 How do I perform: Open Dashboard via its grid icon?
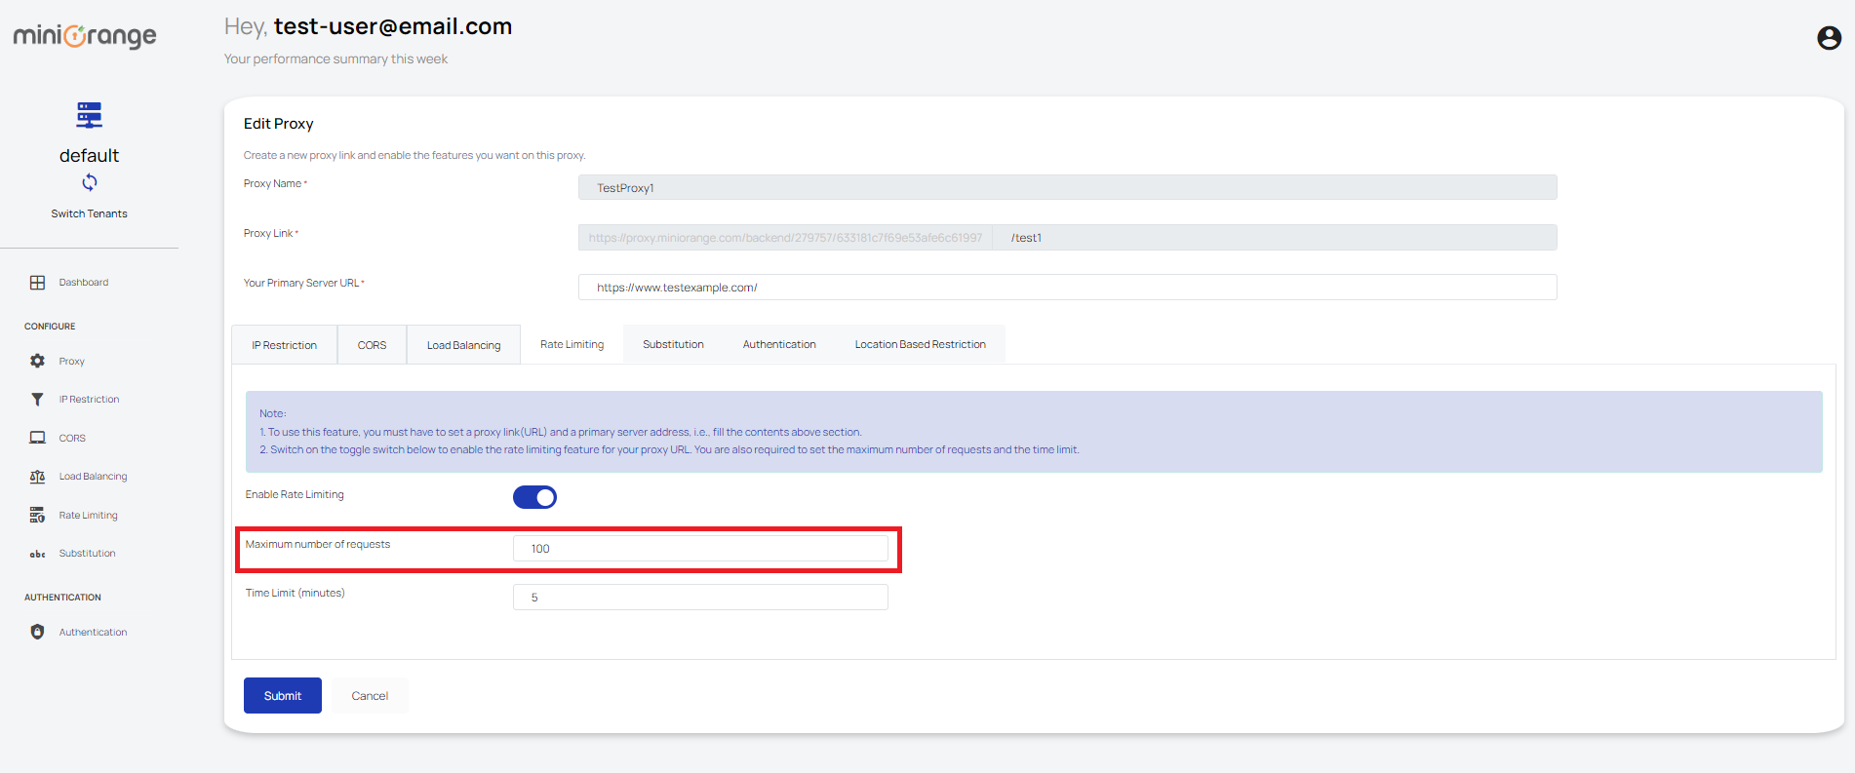37,283
